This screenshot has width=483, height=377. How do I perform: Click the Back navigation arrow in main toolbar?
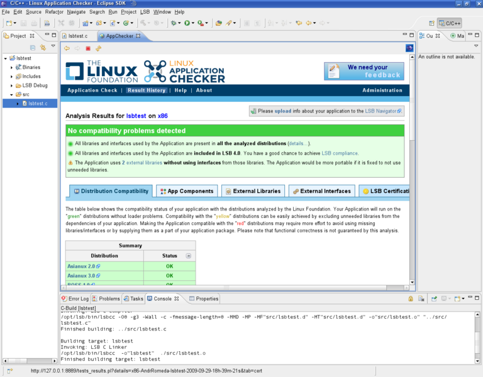point(309,23)
